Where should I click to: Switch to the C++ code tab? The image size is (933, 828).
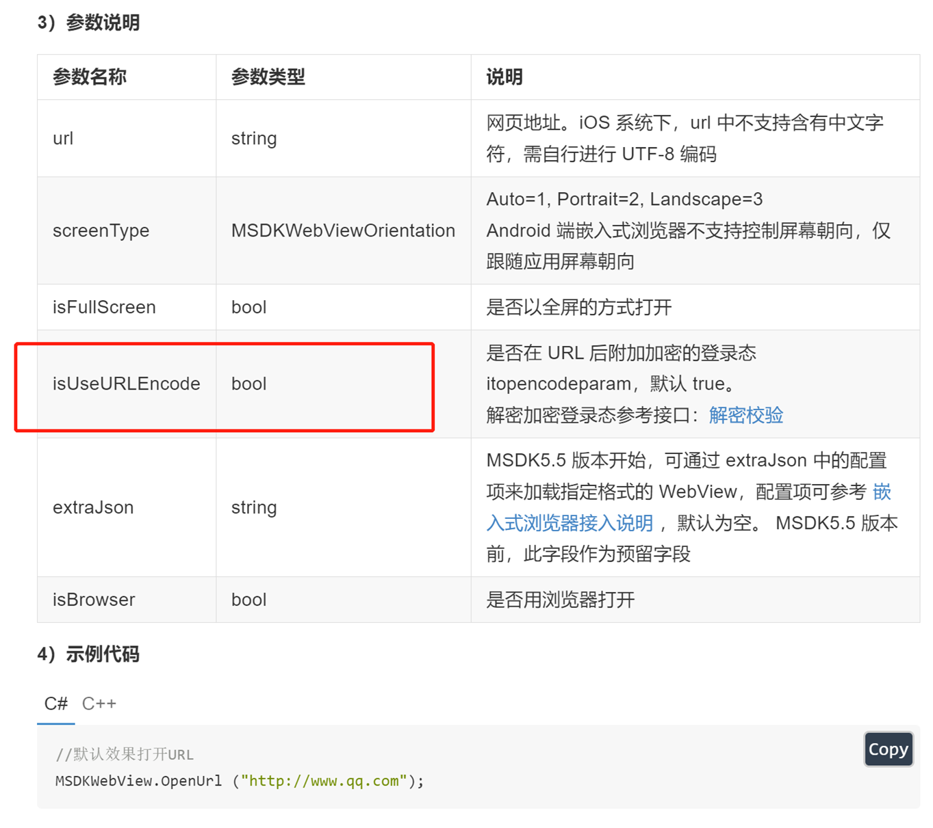click(x=99, y=704)
